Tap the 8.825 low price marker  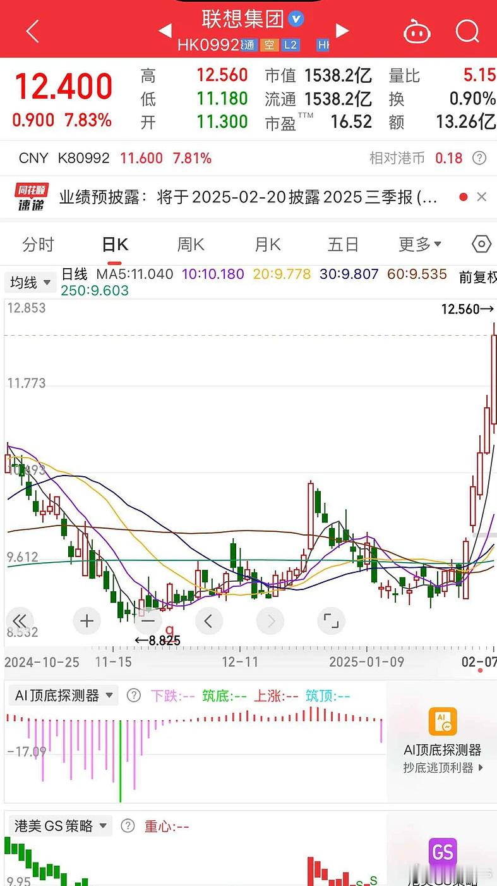tap(158, 641)
